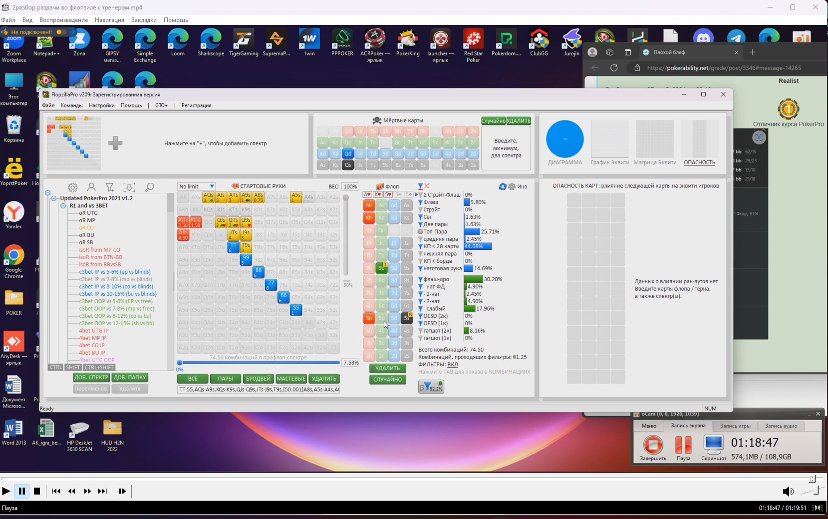The height and width of the screenshot is (519, 828).
Task: Open the GTO+ menu
Action: point(161,105)
